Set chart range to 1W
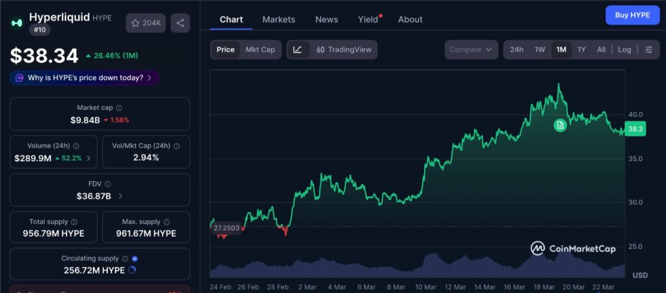This screenshot has height=293, width=666. click(x=540, y=49)
